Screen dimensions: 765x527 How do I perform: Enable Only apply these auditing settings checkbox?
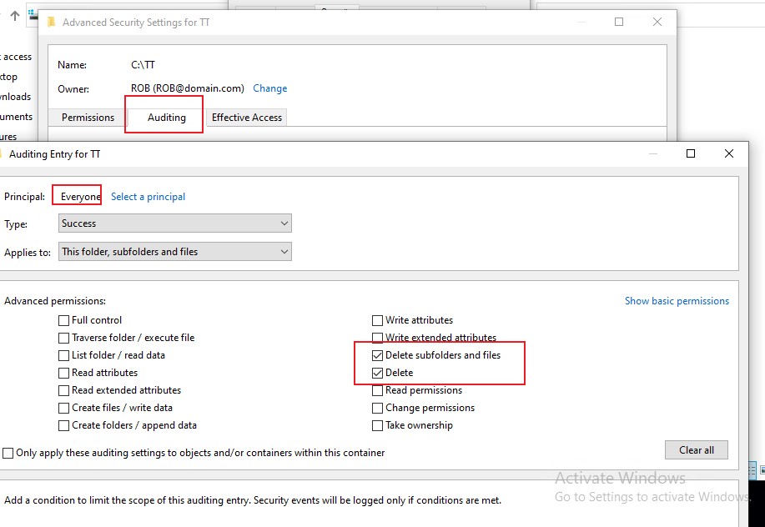(8, 453)
